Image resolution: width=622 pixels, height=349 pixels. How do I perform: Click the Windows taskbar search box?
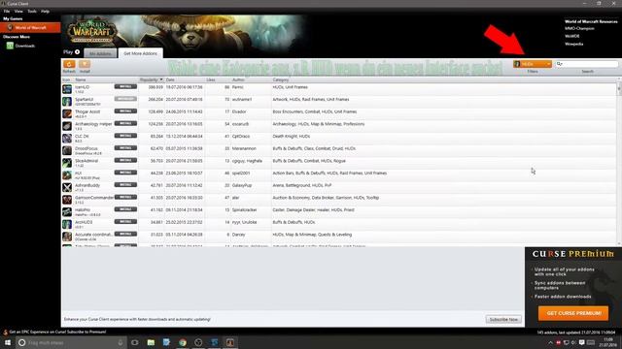(71, 342)
